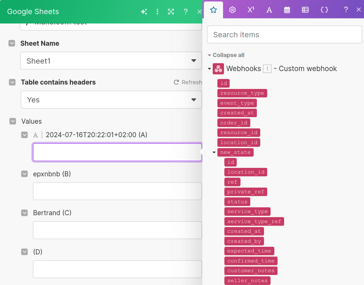This screenshot has width=364, height=285.
Task: Open the three-dot options menu
Action: 157,11
